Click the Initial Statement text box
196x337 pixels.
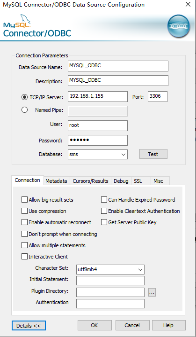(110, 281)
